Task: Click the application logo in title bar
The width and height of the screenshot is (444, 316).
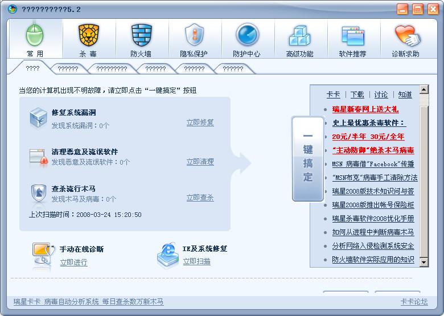Action: [13, 9]
